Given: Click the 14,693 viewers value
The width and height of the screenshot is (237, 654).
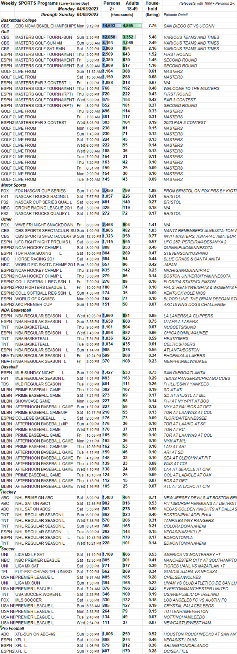Looking at the screenshot, I should [x=109, y=26].
